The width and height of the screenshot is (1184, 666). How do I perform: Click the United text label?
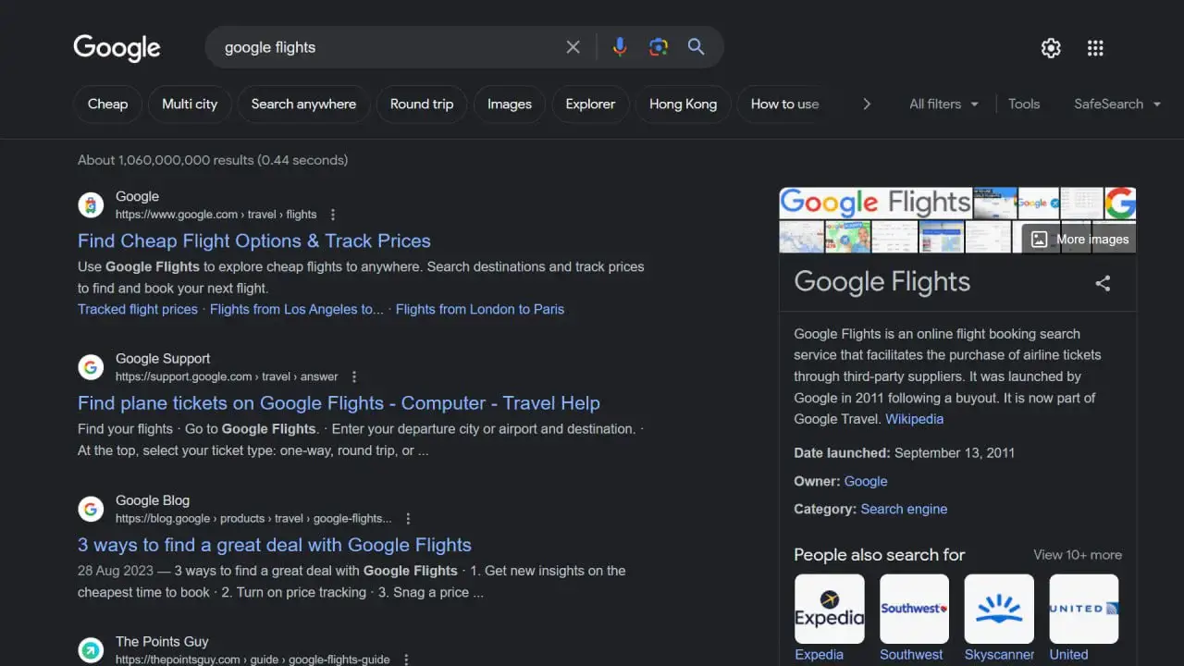[x=1068, y=654]
